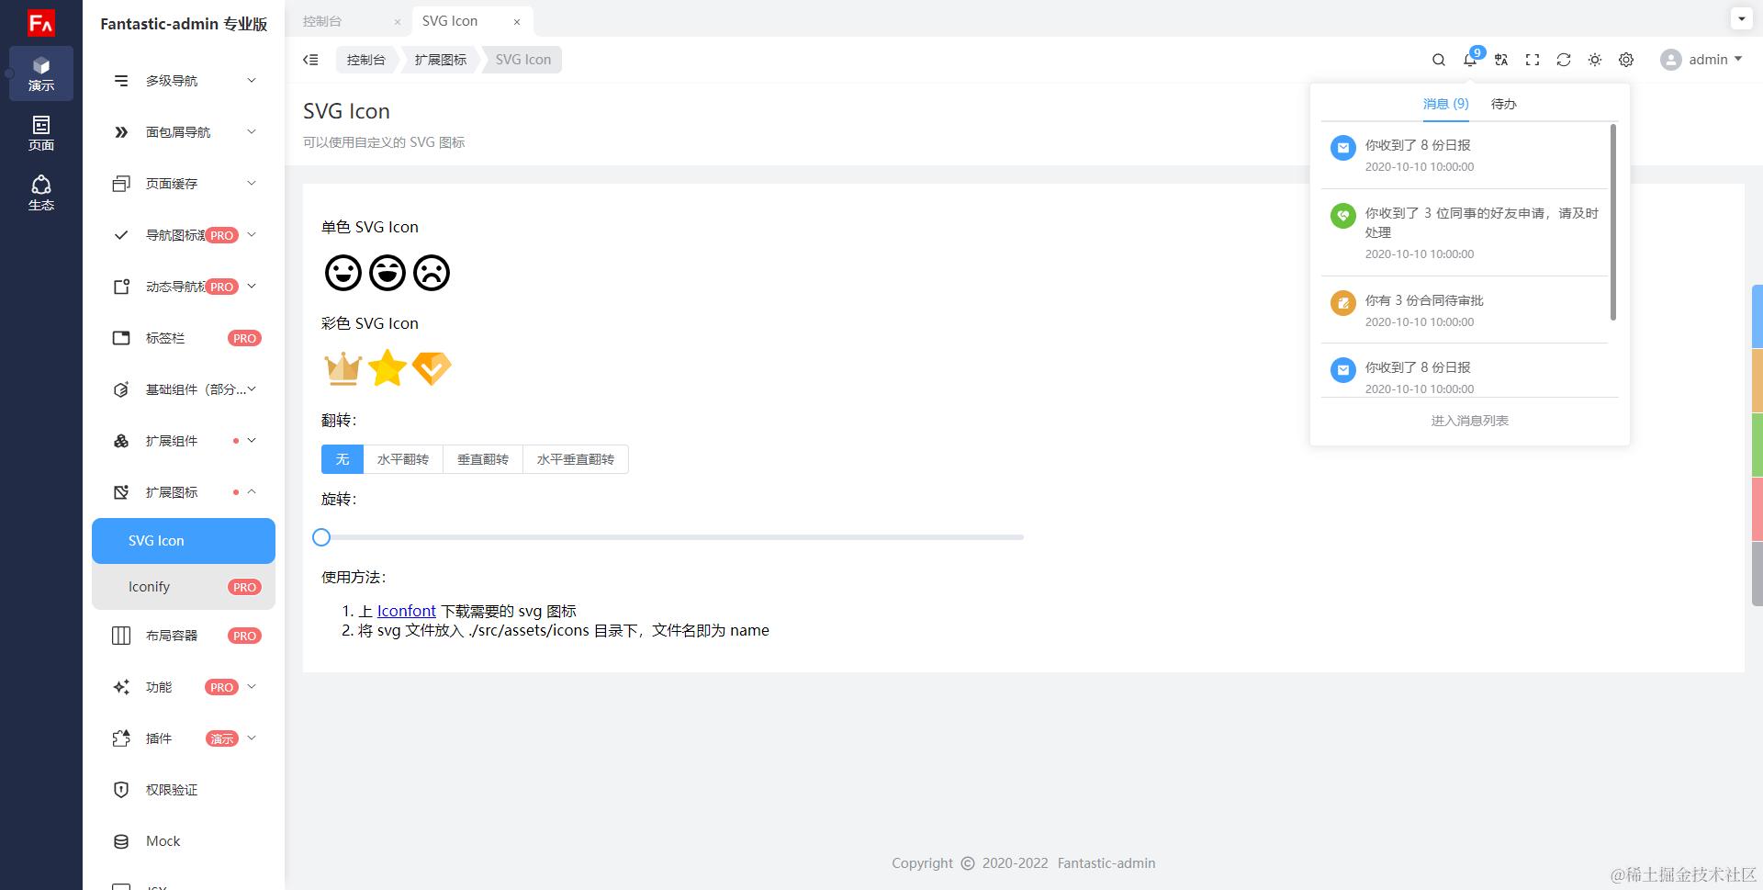The image size is (1763, 890).
Task: Click the green friend request message icon
Action: tap(1343, 216)
